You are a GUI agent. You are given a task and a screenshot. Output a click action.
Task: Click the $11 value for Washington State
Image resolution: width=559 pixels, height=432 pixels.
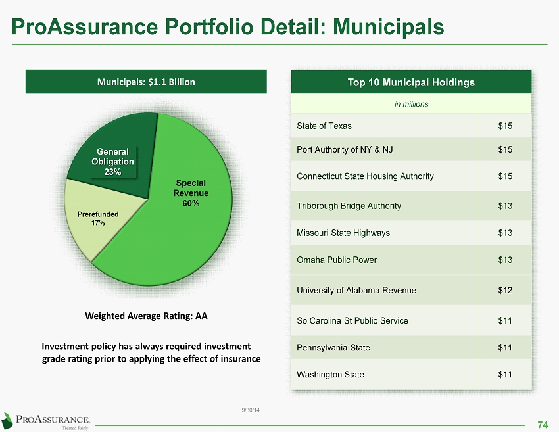point(505,375)
